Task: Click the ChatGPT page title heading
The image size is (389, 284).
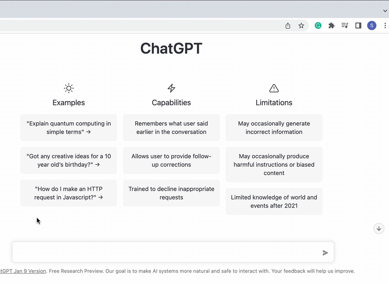Action: coord(171,48)
